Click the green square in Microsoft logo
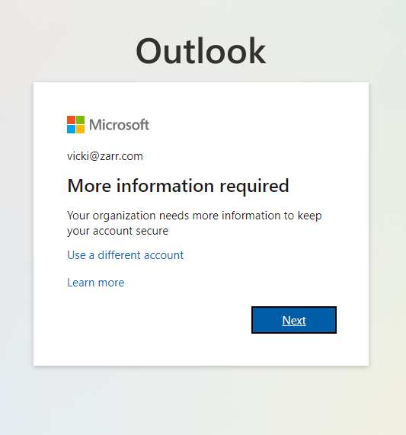This screenshot has height=435, width=406. (x=81, y=120)
